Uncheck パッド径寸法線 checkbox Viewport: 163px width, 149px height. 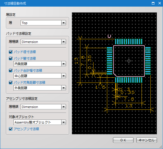(x=11, y=52)
